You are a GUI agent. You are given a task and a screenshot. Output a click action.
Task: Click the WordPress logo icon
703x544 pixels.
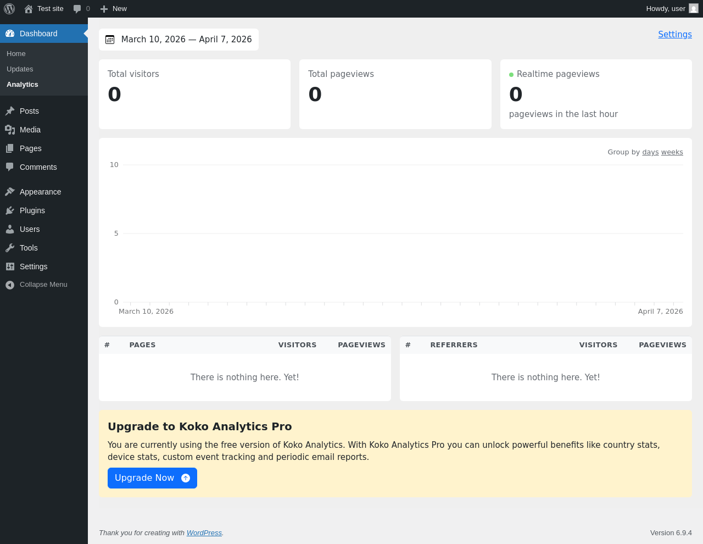(x=9, y=9)
